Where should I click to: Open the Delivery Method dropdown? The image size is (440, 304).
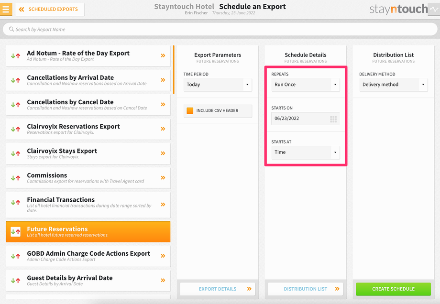click(x=394, y=85)
